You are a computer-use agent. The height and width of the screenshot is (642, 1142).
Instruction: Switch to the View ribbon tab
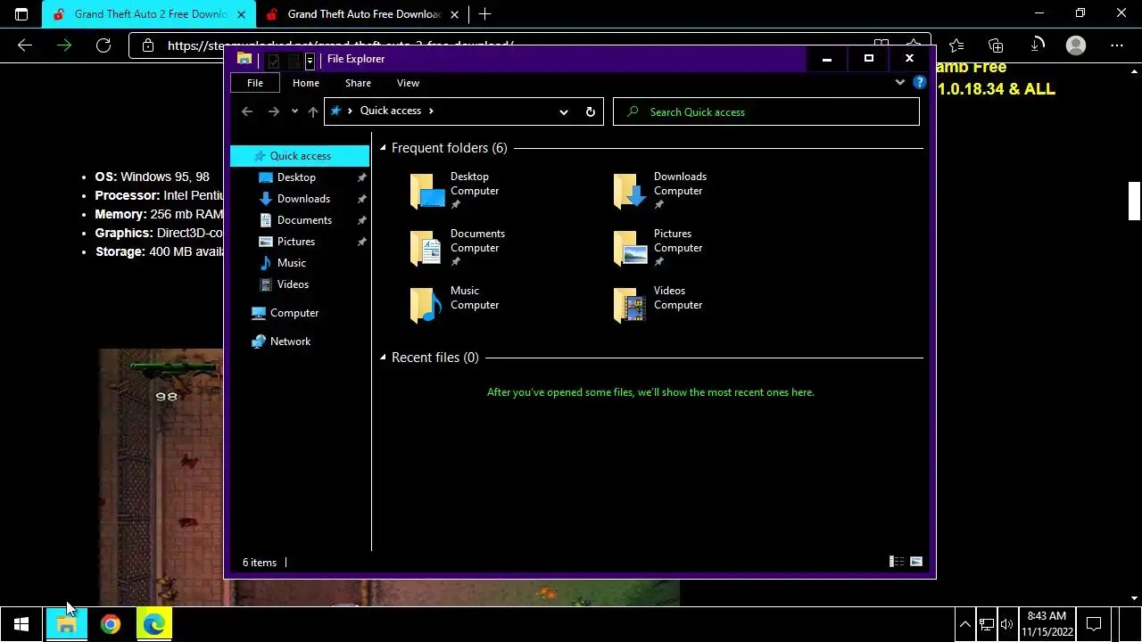click(x=408, y=83)
